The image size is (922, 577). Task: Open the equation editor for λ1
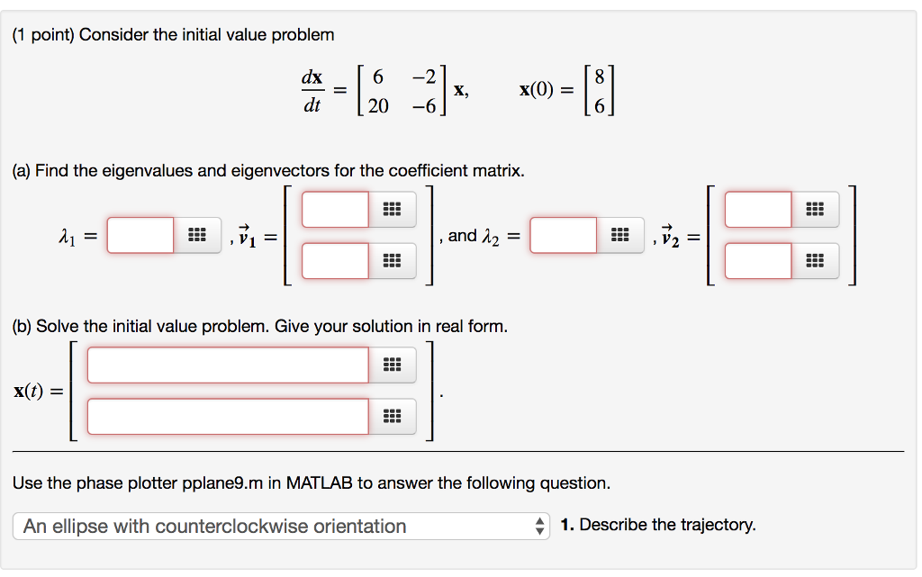click(x=198, y=234)
